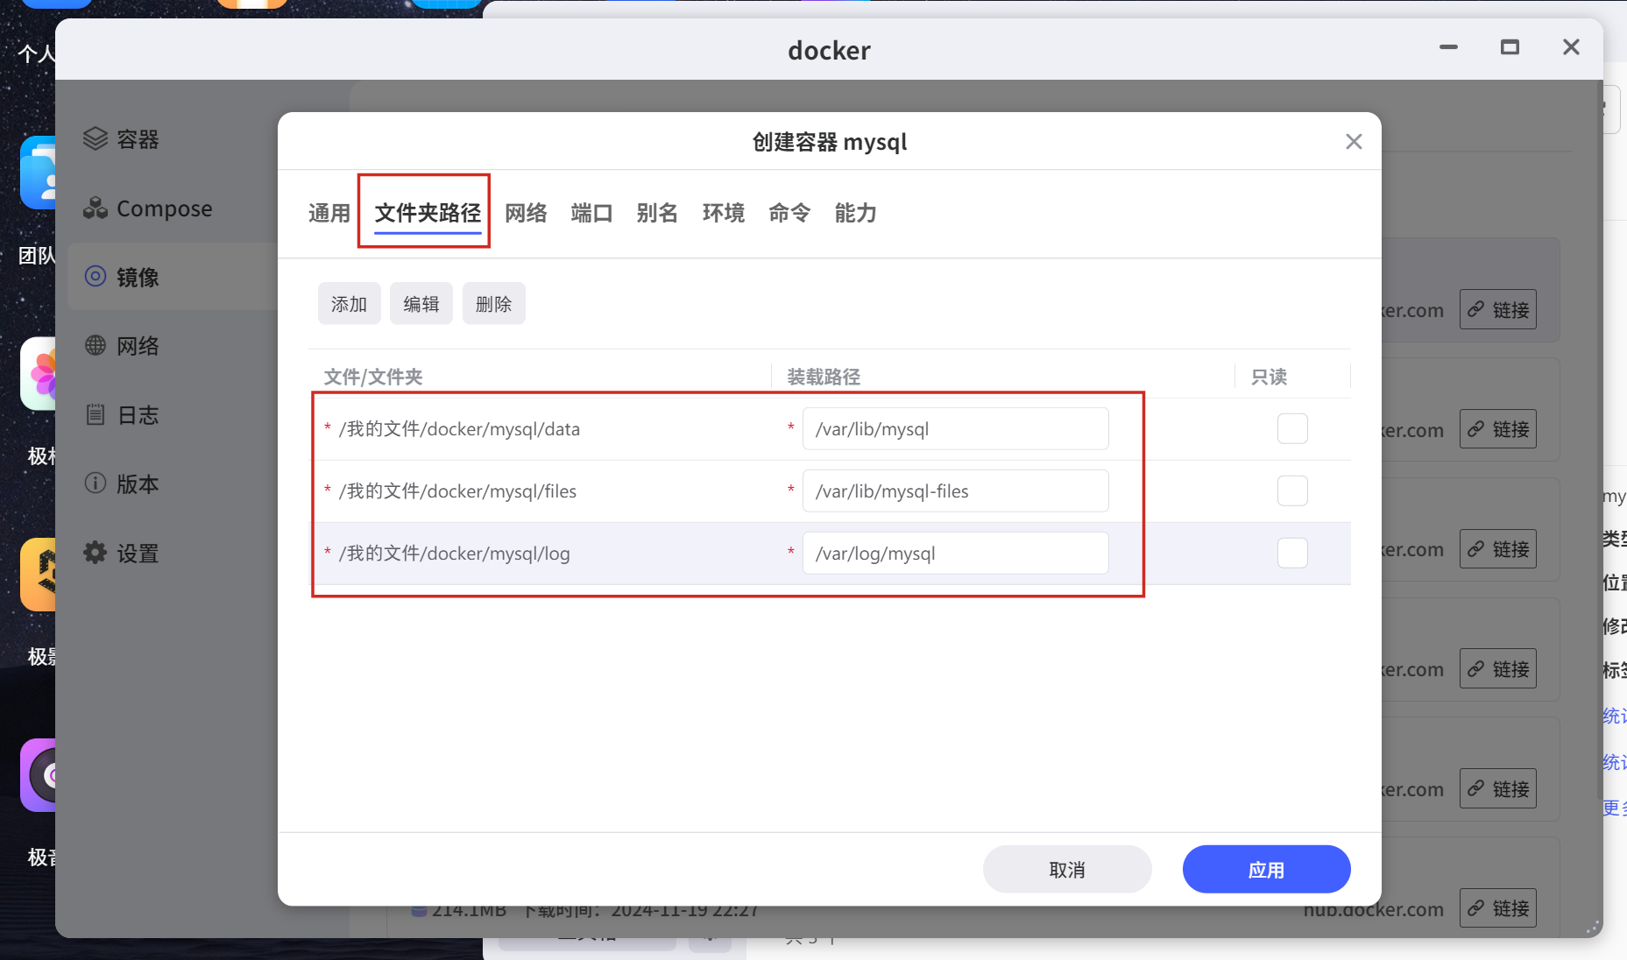Image resolution: width=1627 pixels, height=960 pixels.
Task: Maximize the docker window
Action: (1510, 47)
